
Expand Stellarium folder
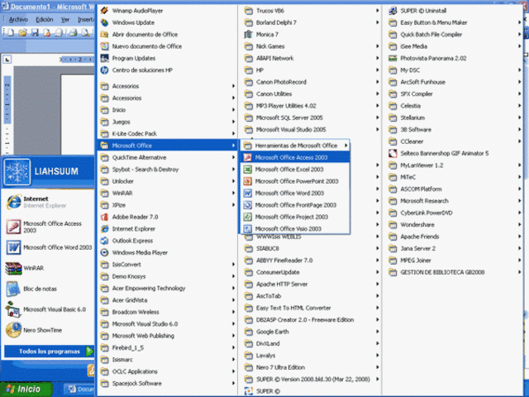click(x=454, y=117)
